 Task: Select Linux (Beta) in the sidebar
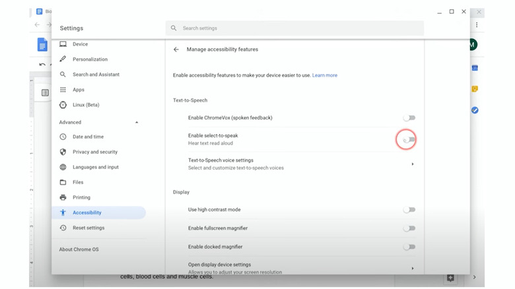86,105
